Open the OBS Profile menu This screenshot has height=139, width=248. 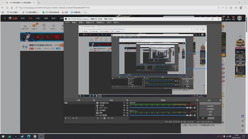click(90, 23)
